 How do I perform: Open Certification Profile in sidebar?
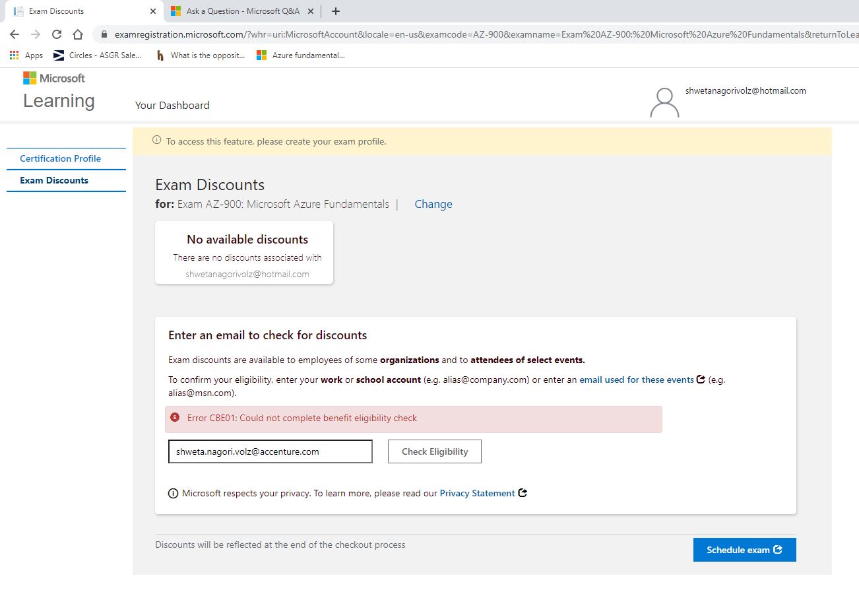pyautogui.click(x=60, y=158)
